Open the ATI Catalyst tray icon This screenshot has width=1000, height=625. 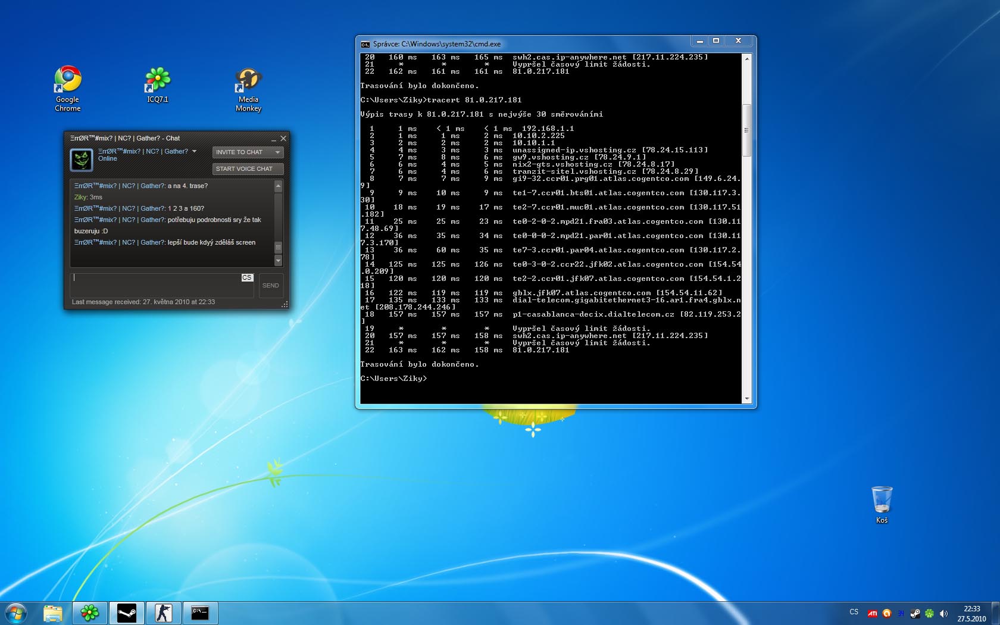[873, 612]
